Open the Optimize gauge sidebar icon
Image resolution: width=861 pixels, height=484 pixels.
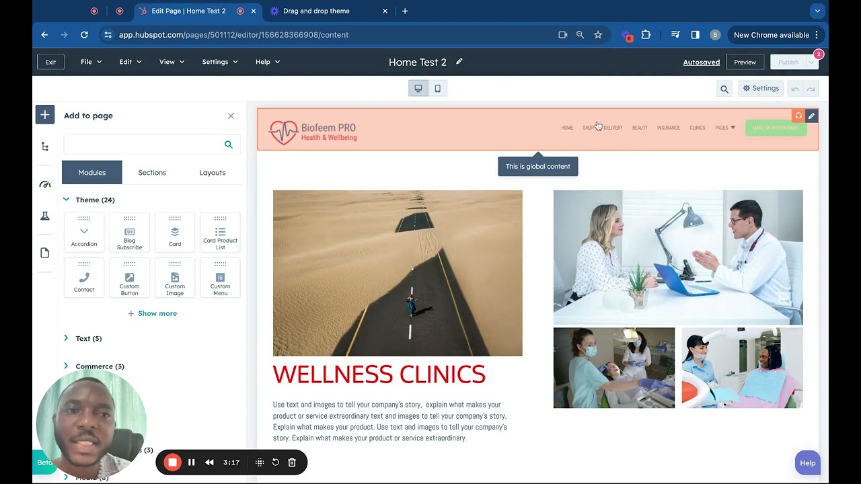[x=45, y=184]
